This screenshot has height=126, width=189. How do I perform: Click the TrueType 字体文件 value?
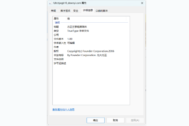point(78,31)
